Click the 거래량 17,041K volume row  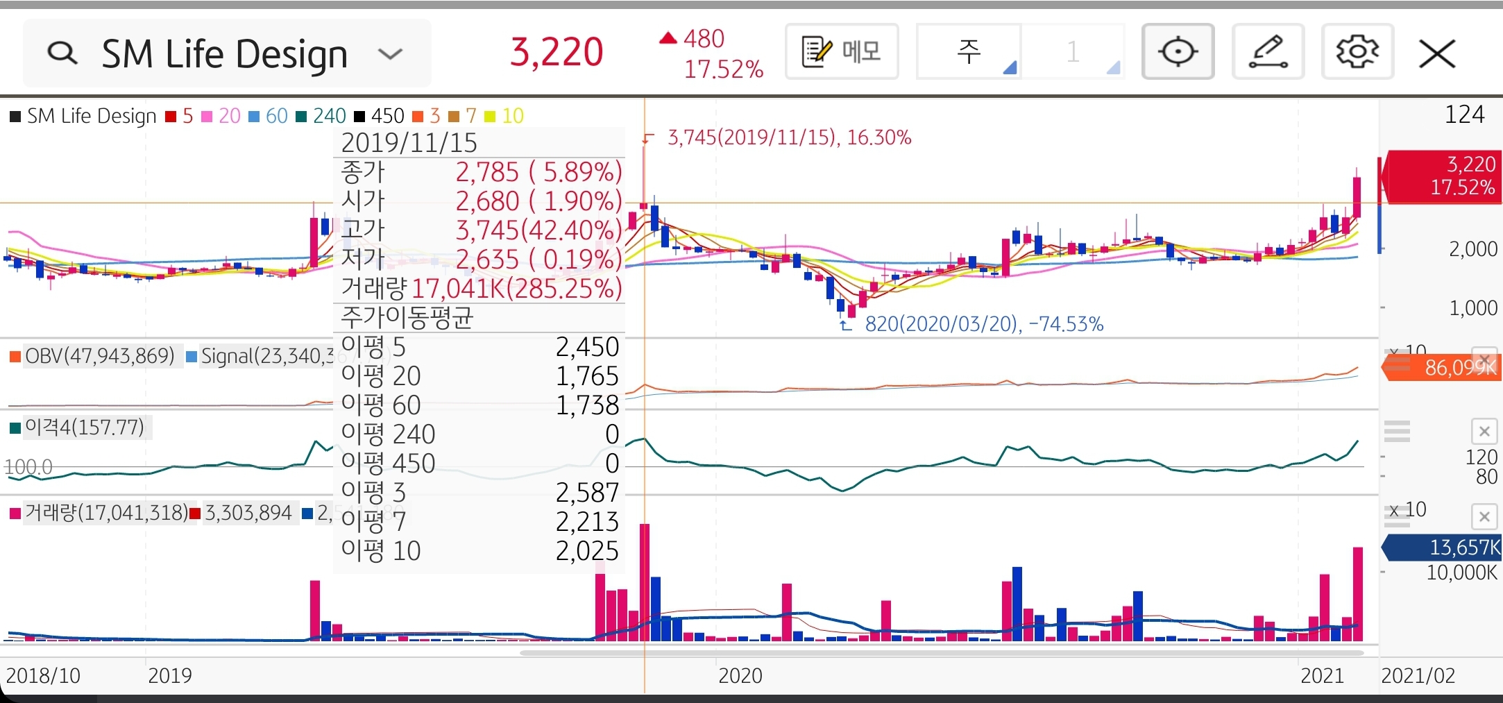click(x=479, y=289)
